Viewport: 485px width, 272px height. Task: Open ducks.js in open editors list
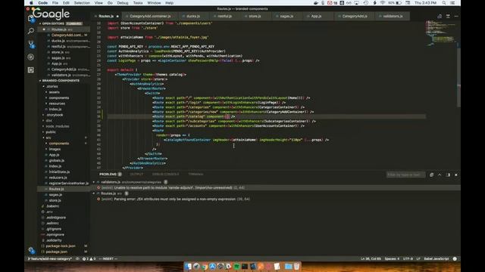point(58,41)
